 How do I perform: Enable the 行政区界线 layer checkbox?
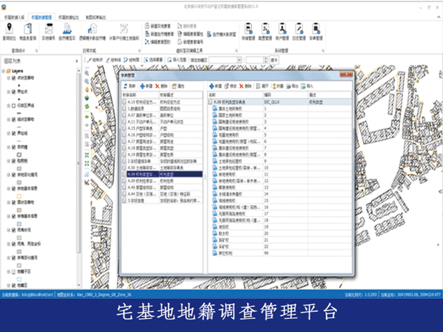[x=14, y=105]
